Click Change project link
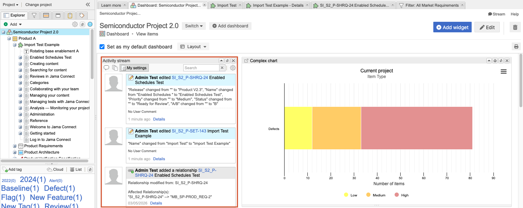523x208 pixels. point(39,5)
